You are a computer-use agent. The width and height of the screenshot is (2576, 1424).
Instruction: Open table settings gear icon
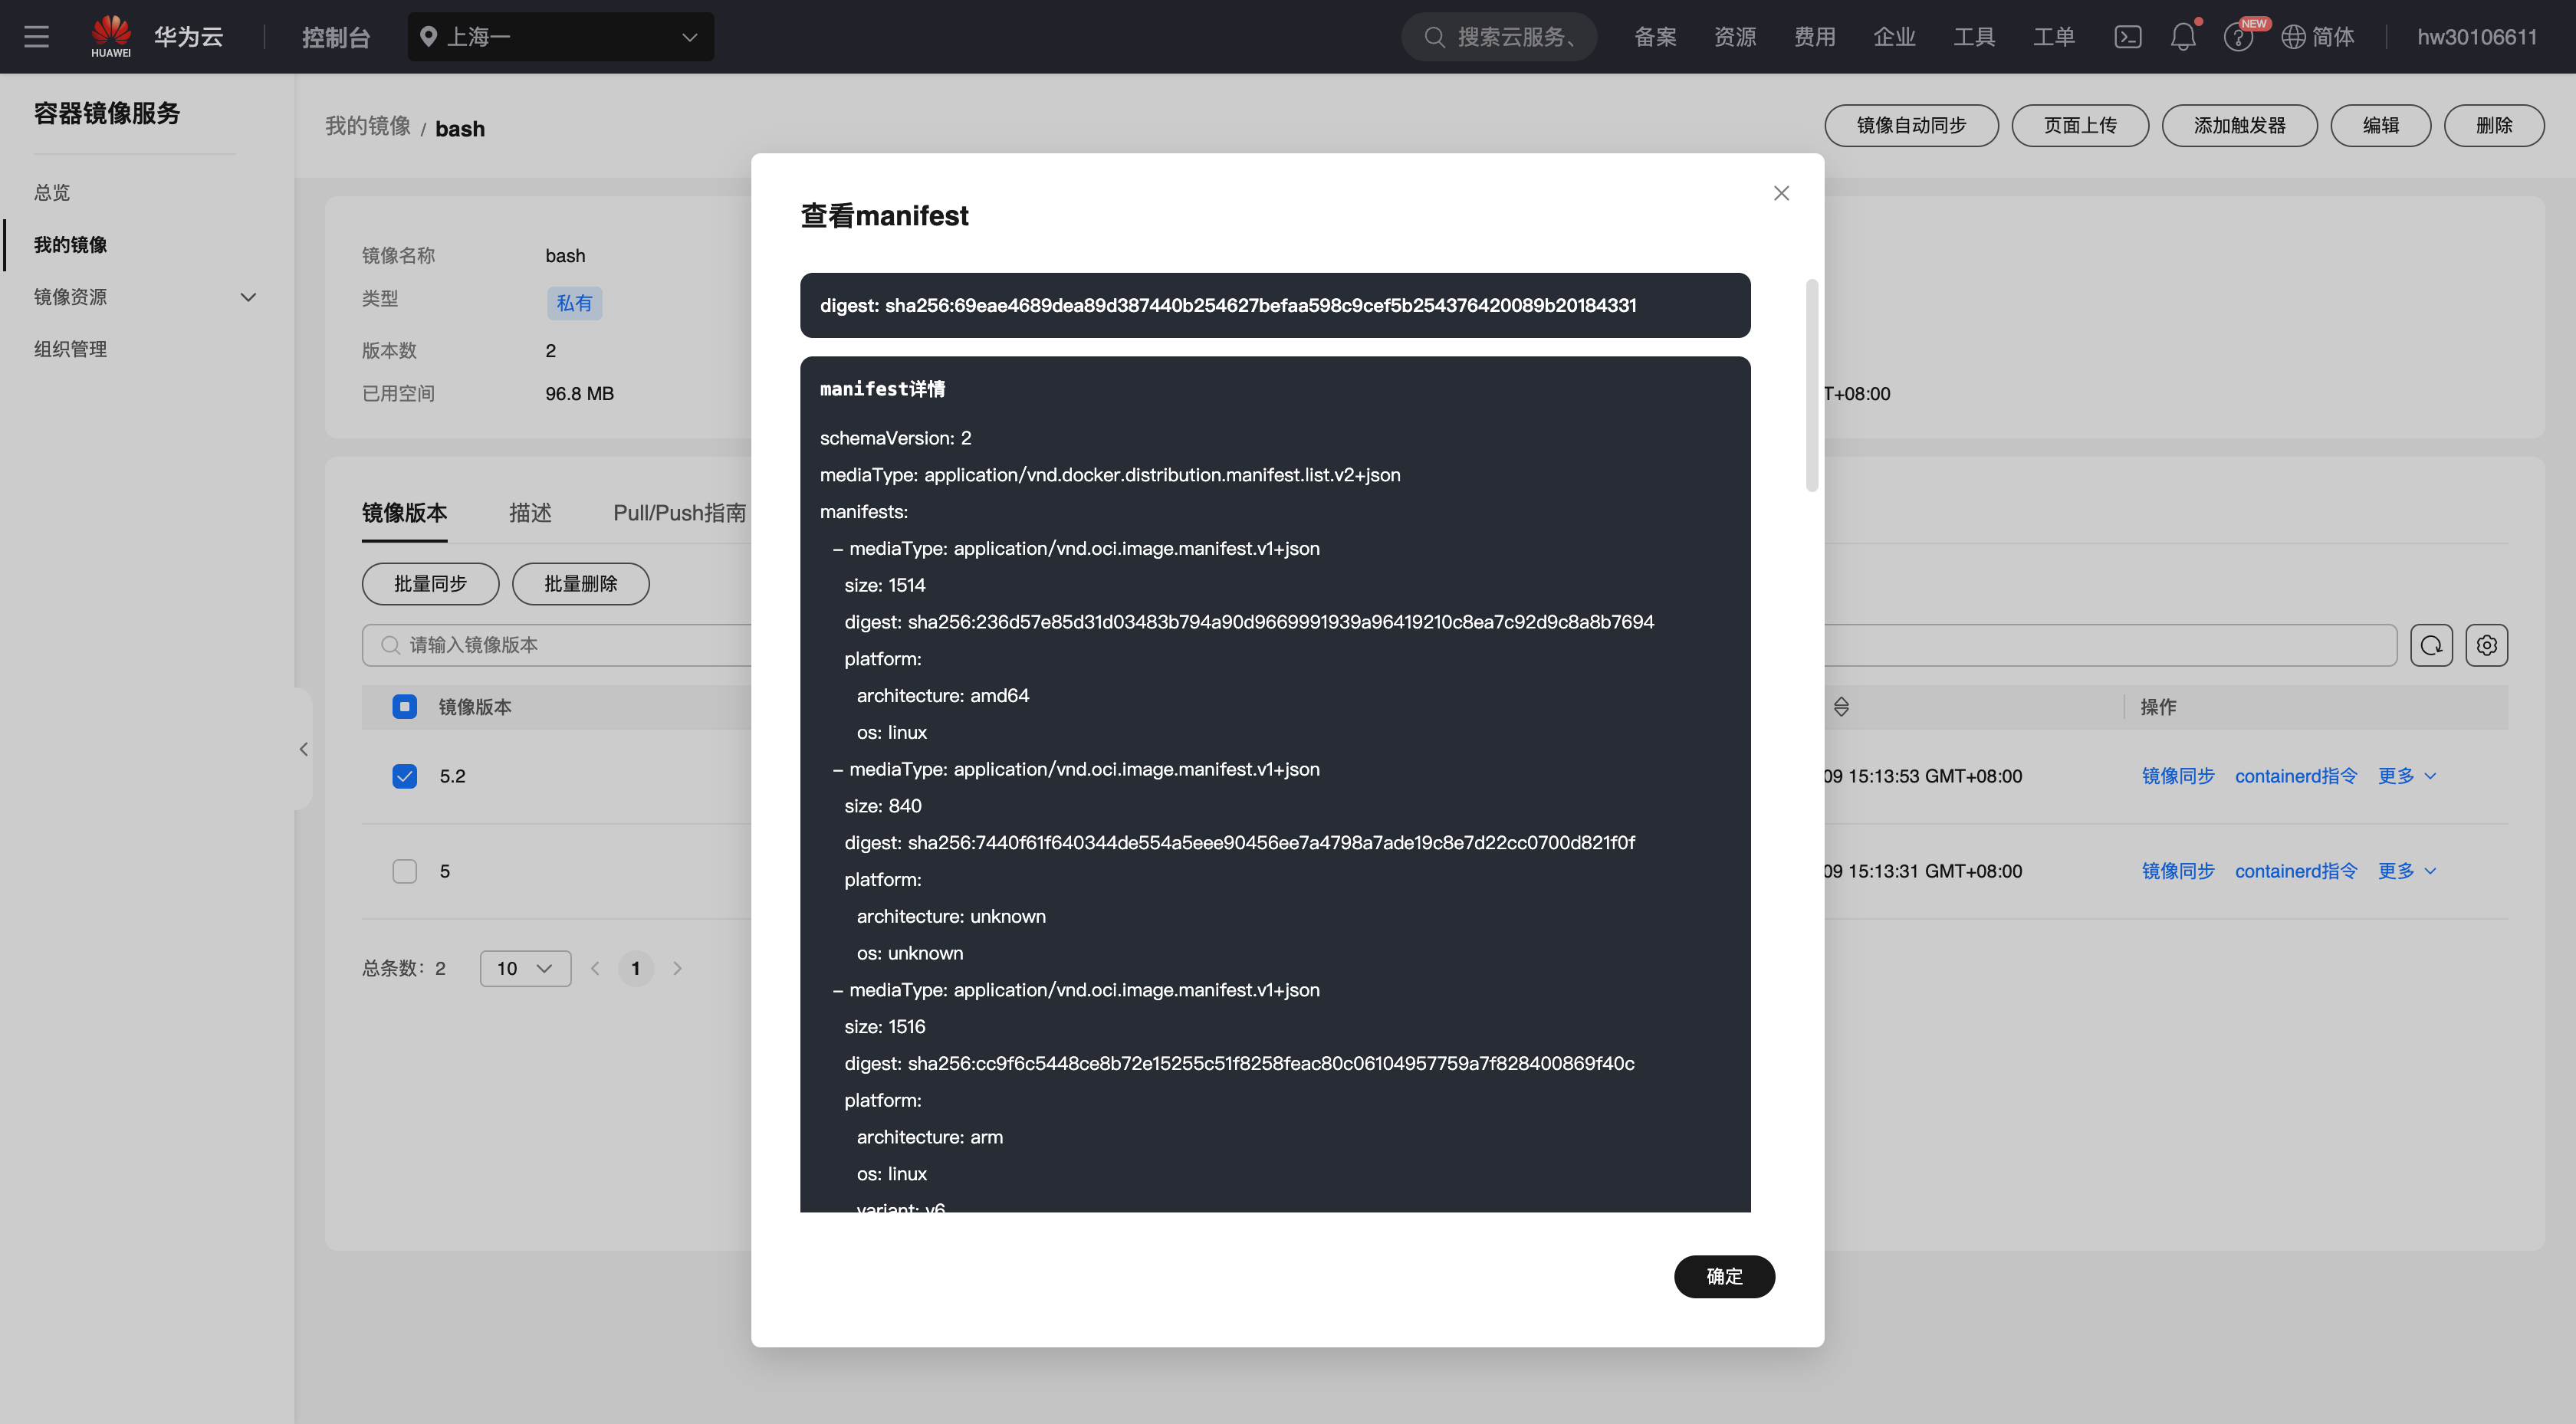(x=2486, y=645)
